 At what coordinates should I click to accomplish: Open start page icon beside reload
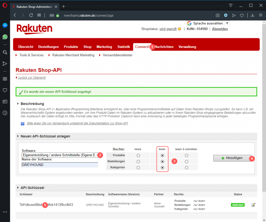[x=39, y=15]
